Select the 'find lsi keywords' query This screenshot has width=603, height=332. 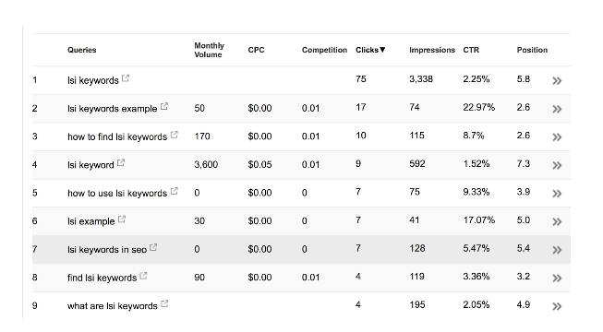click(x=102, y=278)
